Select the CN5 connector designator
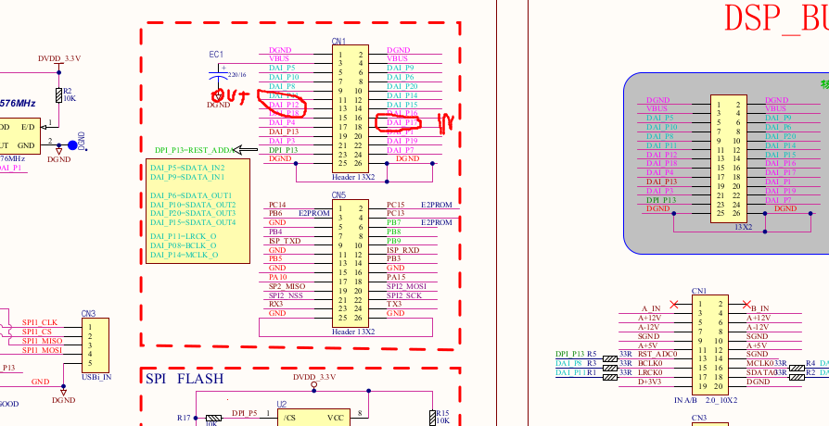 338,195
